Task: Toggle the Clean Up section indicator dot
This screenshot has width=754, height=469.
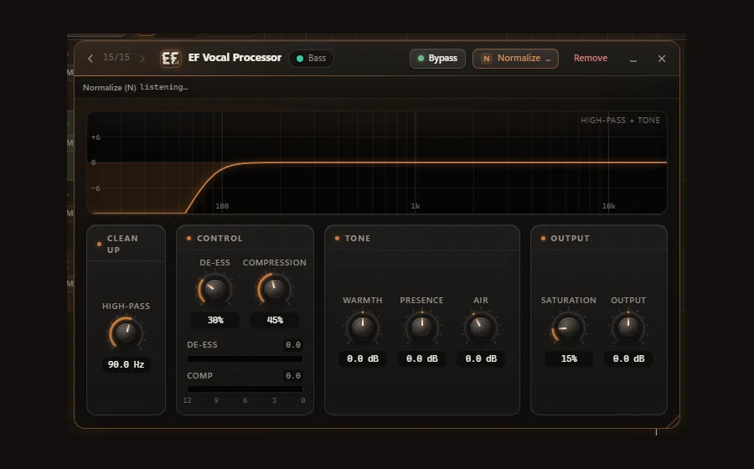Action: tap(99, 244)
